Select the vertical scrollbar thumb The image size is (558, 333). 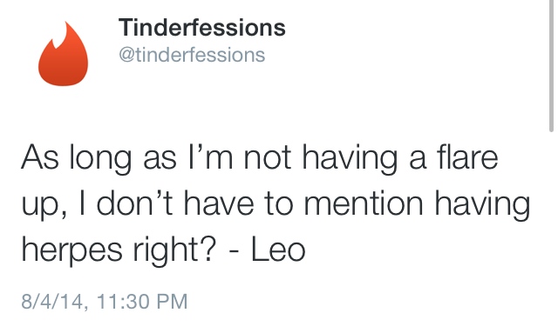pyautogui.click(x=551, y=66)
